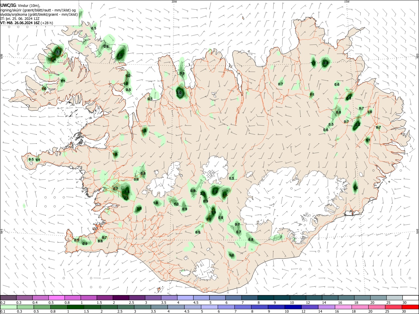This screenshot has height=314, width=419.
Task: Click the "15W" longitude label
Action: coord(347,2)
